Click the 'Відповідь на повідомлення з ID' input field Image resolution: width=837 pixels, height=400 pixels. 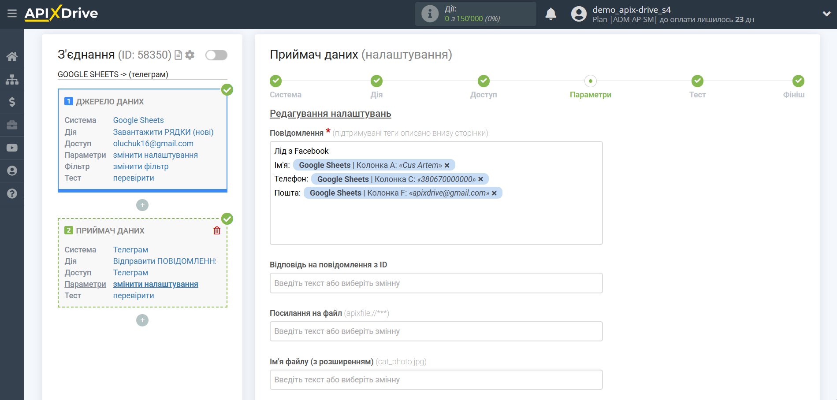[436, 283]
